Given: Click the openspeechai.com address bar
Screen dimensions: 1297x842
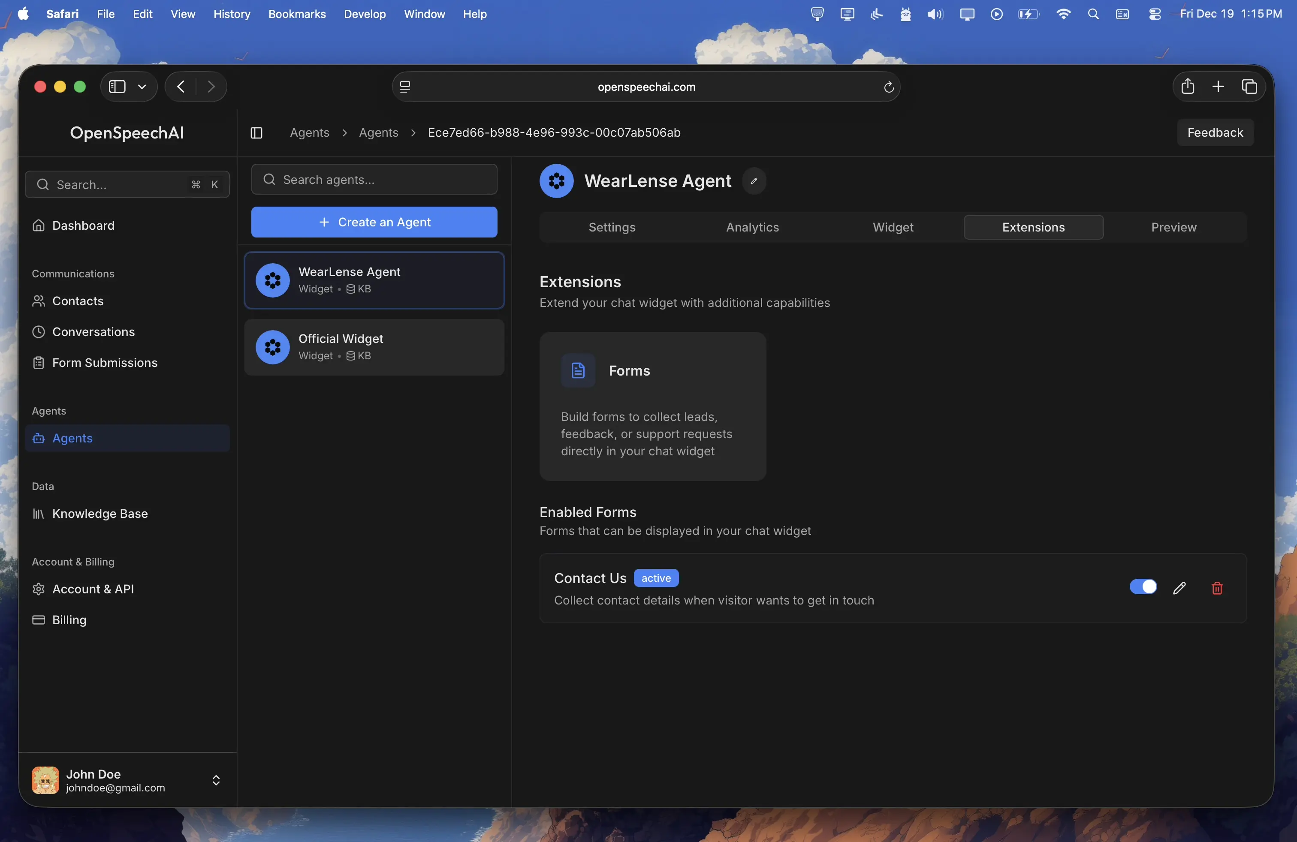Looking at the screenshot, I should pos(646,87).
